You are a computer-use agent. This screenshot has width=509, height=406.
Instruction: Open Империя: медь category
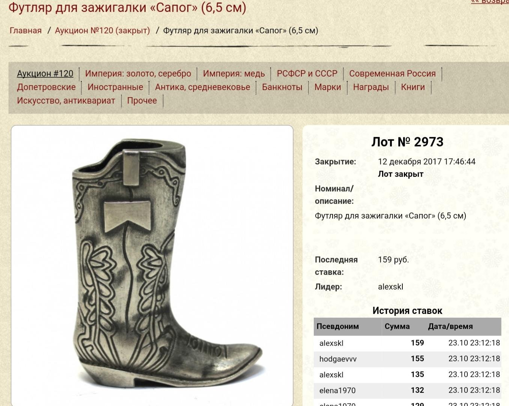(234, 74)
